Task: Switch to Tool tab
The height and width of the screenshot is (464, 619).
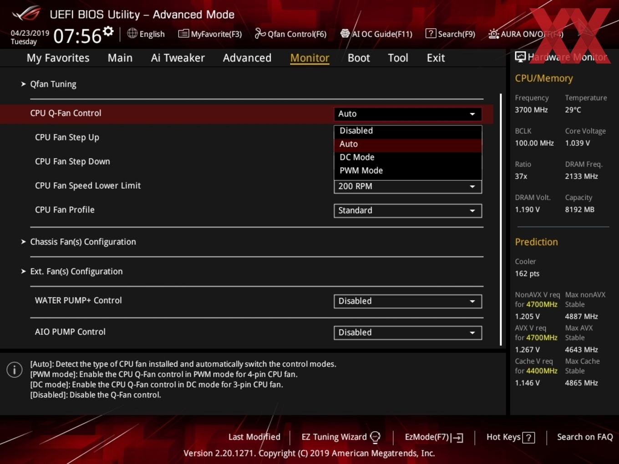Action: point(398,58)
